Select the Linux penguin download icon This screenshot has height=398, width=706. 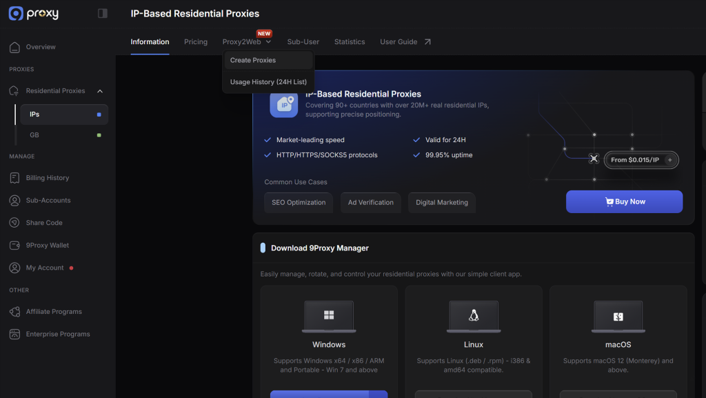click(x=473, y=316)
